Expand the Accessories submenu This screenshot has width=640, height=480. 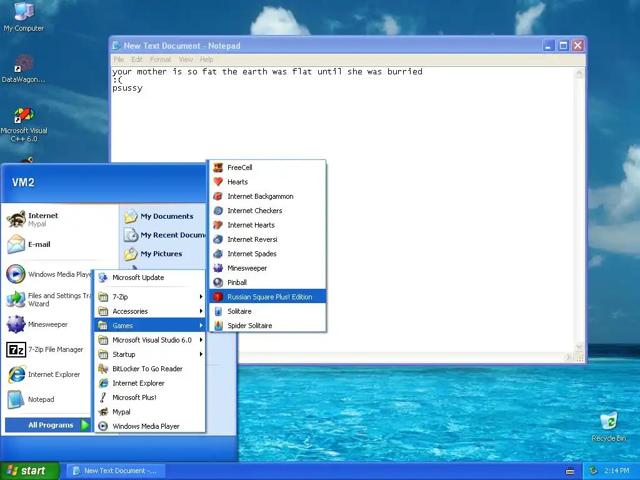(150, 311)
